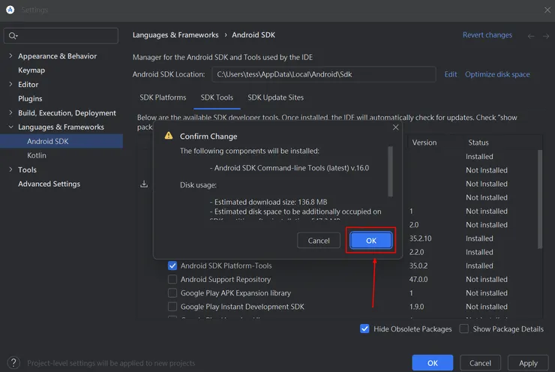
Task: Click the back navigation arrow
Action: (532, 36)
